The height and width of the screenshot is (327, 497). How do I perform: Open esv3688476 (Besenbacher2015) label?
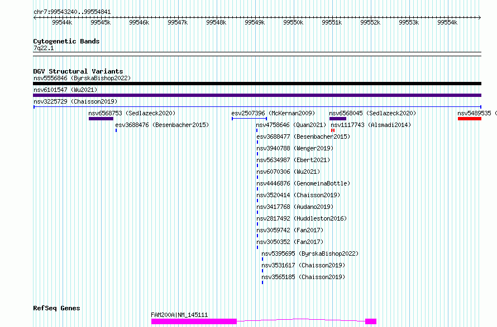point(162,125)
